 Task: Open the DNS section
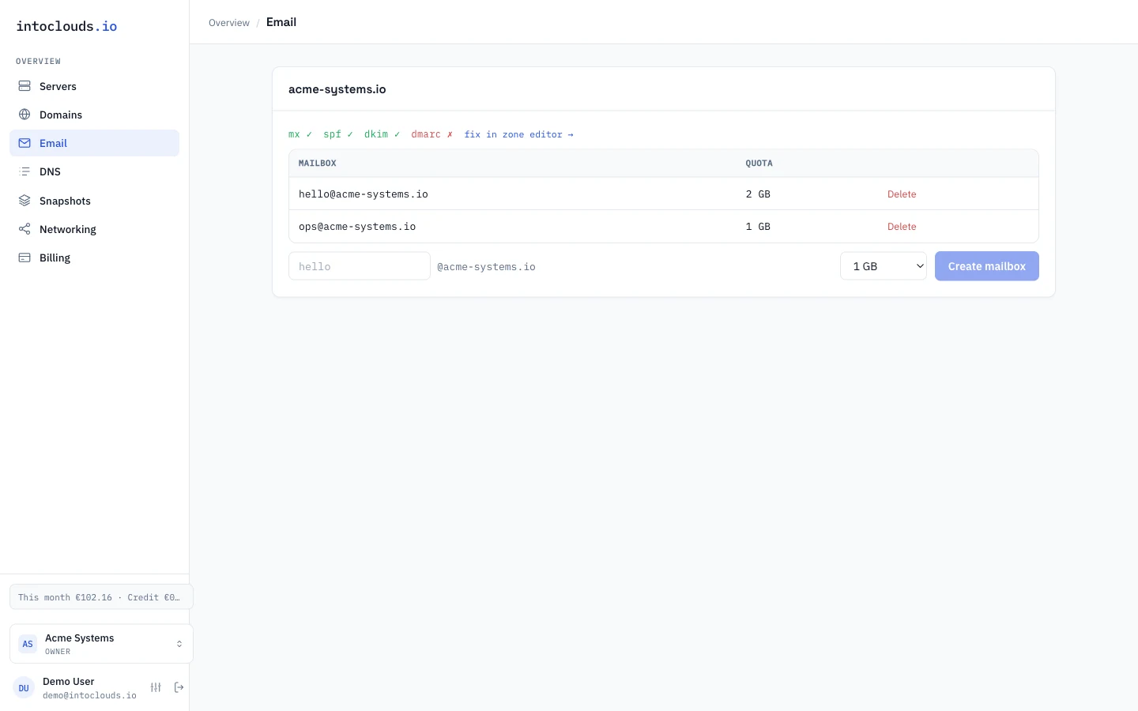click(x=94, y=171)
